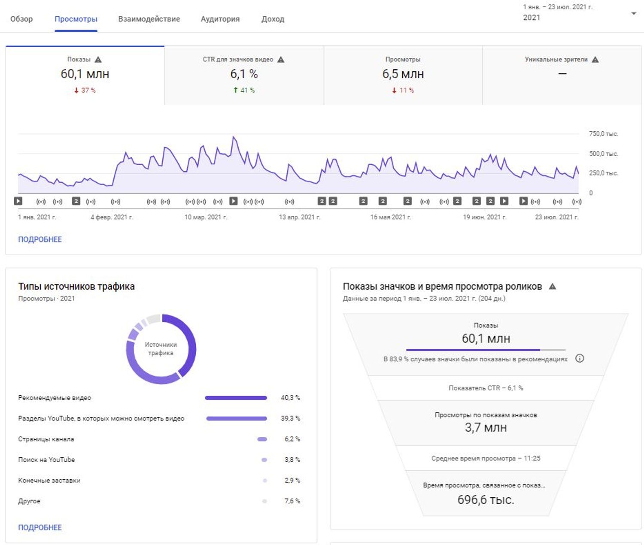Click the 750,0 тыс. axis label
Viewport: 644px width, 545px height.
click(x=604, y=134)
